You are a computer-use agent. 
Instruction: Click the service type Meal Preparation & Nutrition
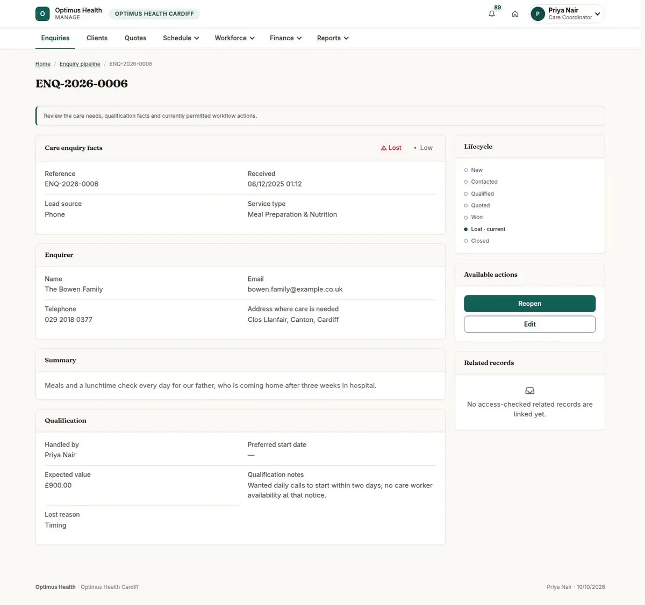pos(292,214)
